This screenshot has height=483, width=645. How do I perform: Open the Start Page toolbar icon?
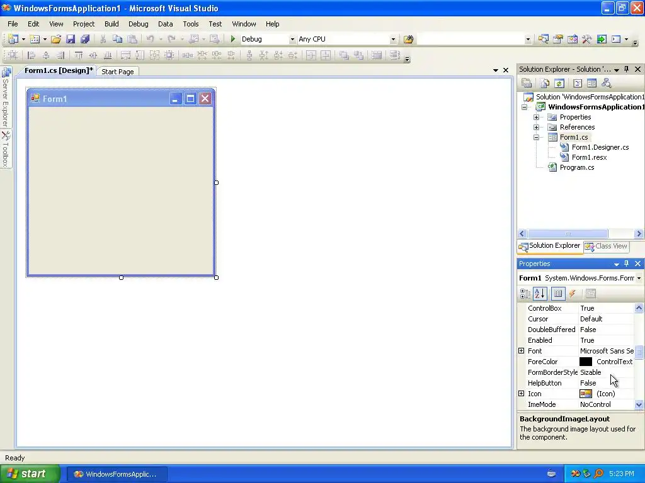point(602,39)
